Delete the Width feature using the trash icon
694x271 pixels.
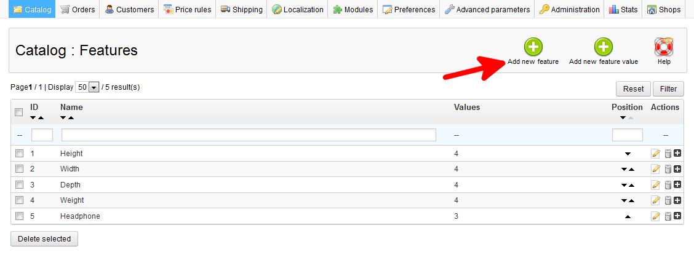coord(668,169)
